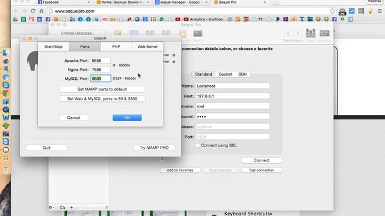This screenshot has width=385, height=216.
Task: Click the add folder icon in Sequel Pro favorites
Action: point(63,207)
